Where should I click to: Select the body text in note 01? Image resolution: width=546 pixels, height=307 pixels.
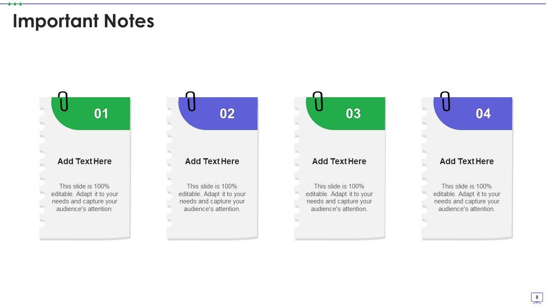[84, 197]
